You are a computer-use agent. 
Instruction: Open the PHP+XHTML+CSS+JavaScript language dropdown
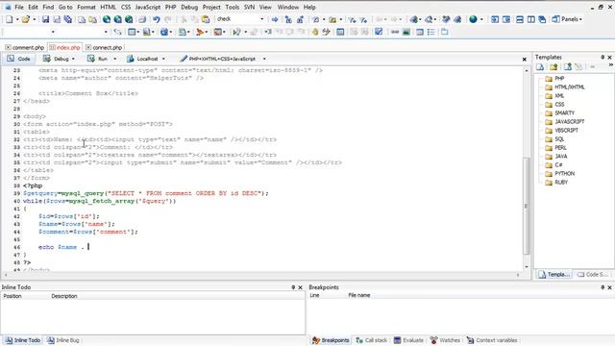click(264, 59)
